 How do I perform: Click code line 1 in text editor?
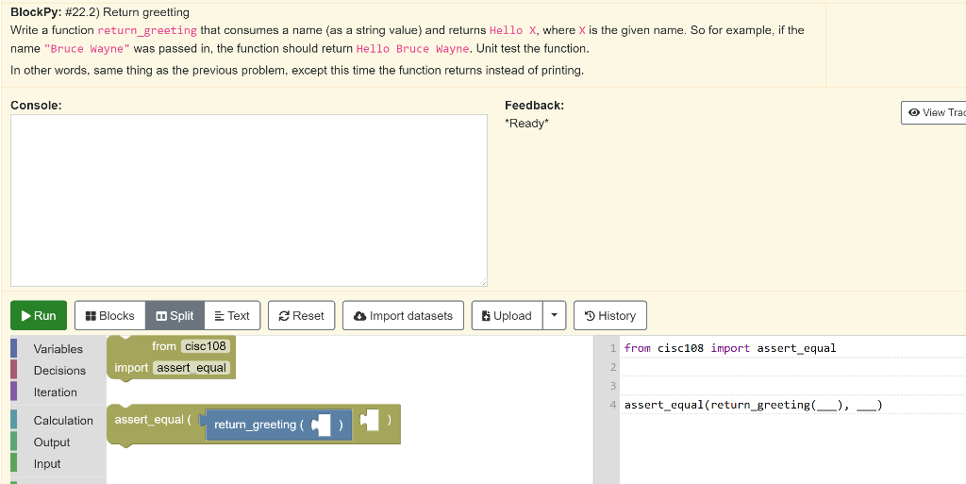click(730, 348)
